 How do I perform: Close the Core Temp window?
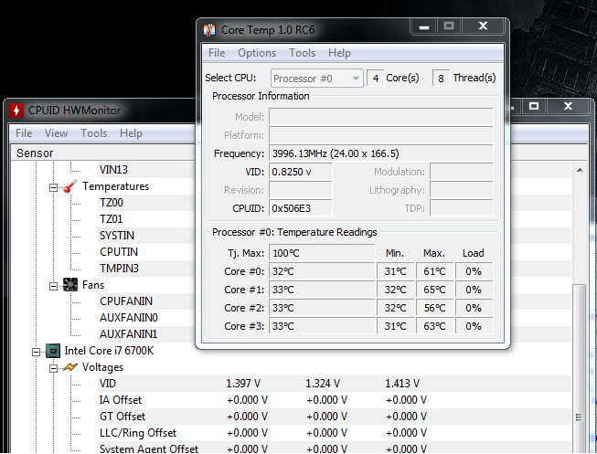click(x=483, y=26)
